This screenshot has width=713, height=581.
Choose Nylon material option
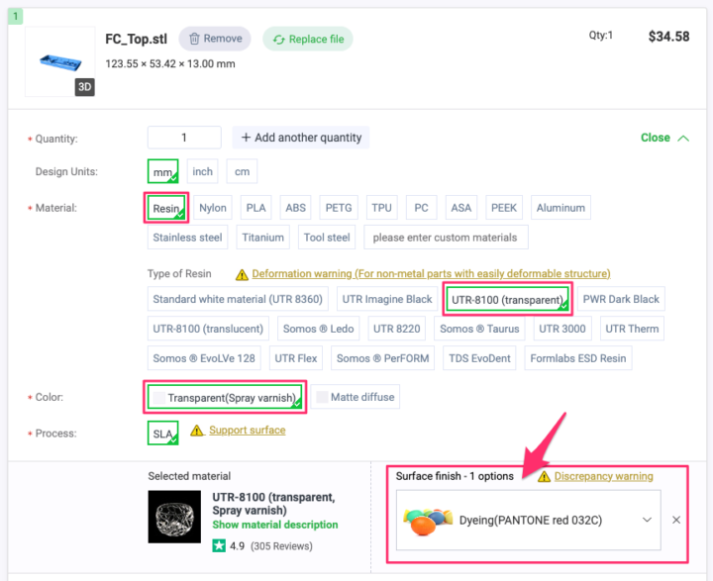point(213,208)
